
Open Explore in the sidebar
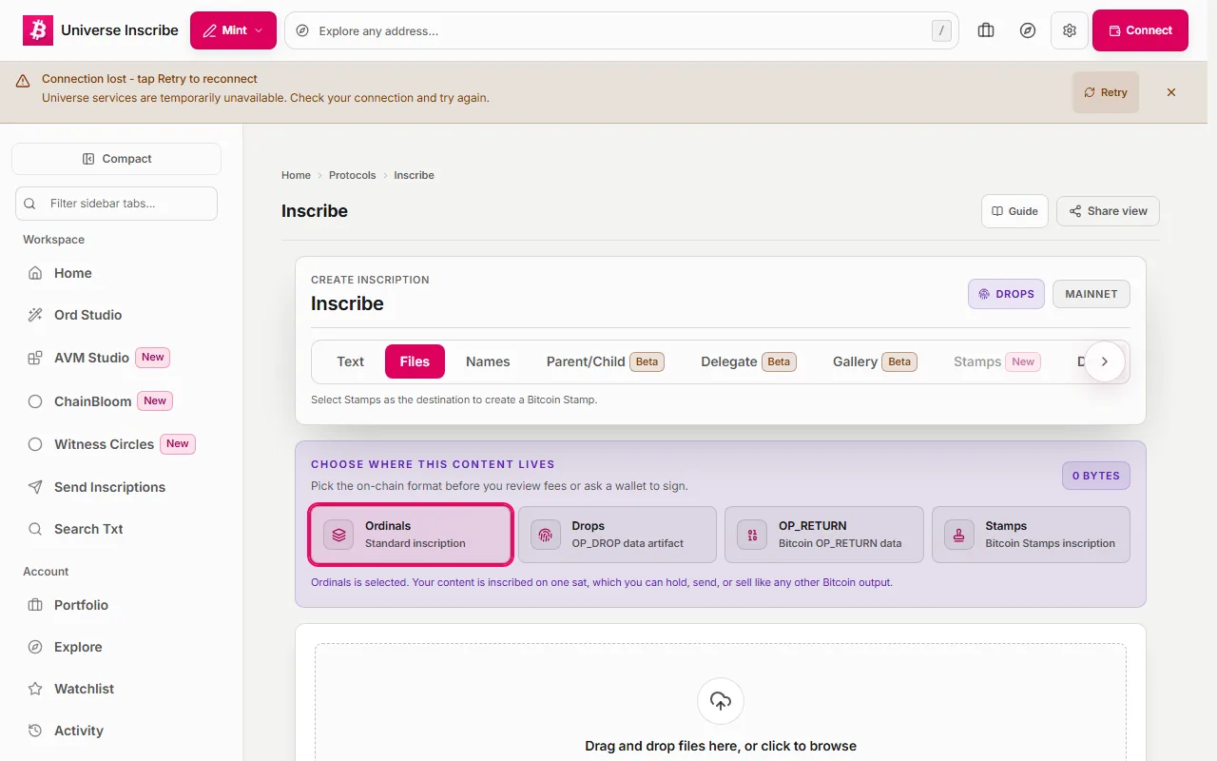(122, 647)
